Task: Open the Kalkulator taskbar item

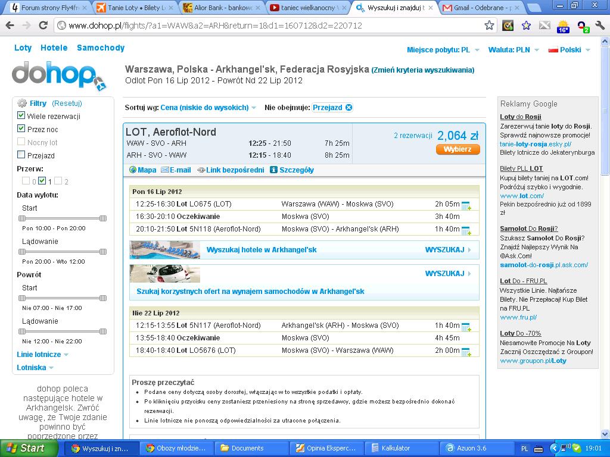Action: [402, 448]
